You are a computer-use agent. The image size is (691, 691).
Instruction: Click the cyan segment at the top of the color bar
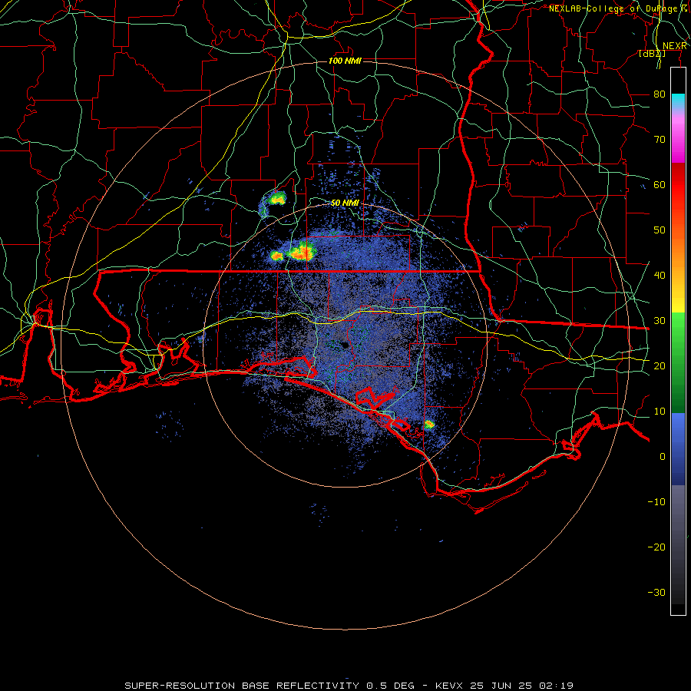tap(678, 102)
